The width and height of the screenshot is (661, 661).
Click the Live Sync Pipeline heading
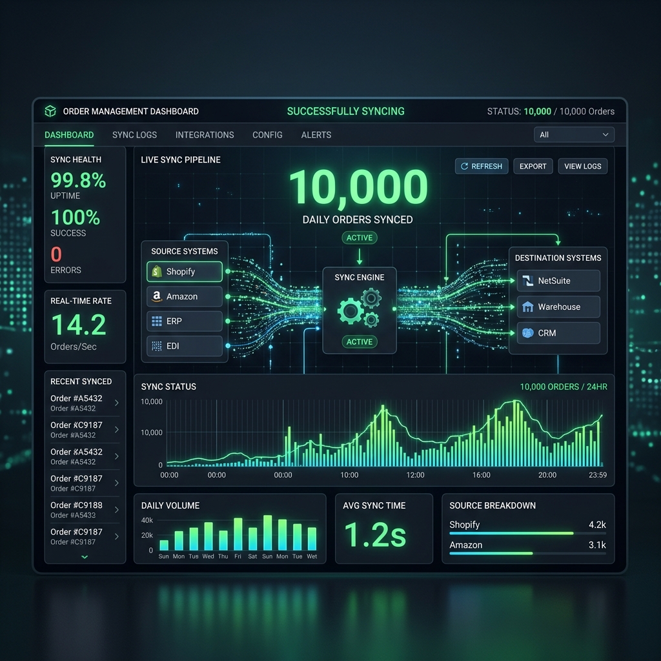point(181,160)
